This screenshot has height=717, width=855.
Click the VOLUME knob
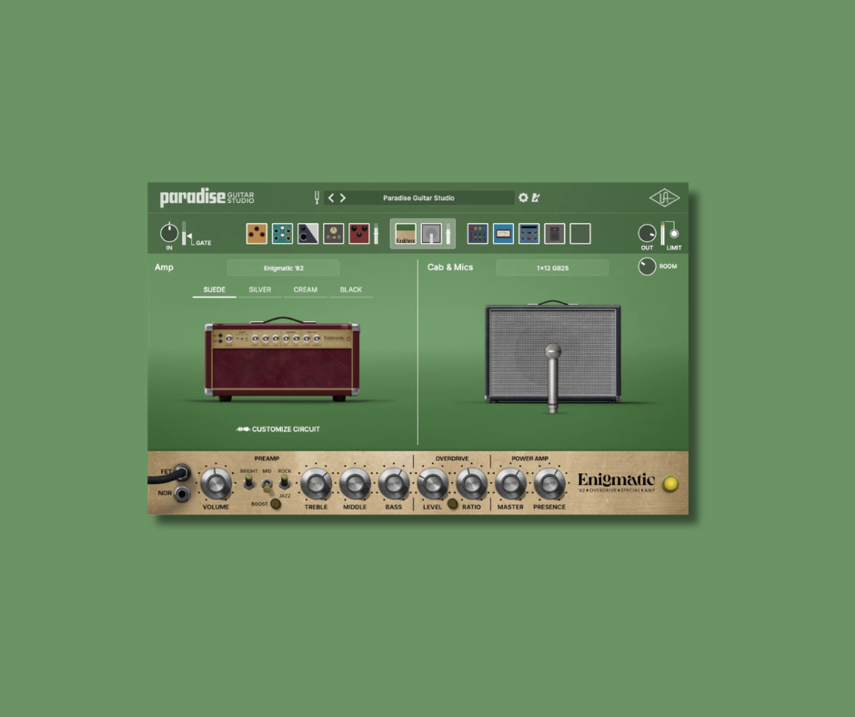click(x=216, y=483)
